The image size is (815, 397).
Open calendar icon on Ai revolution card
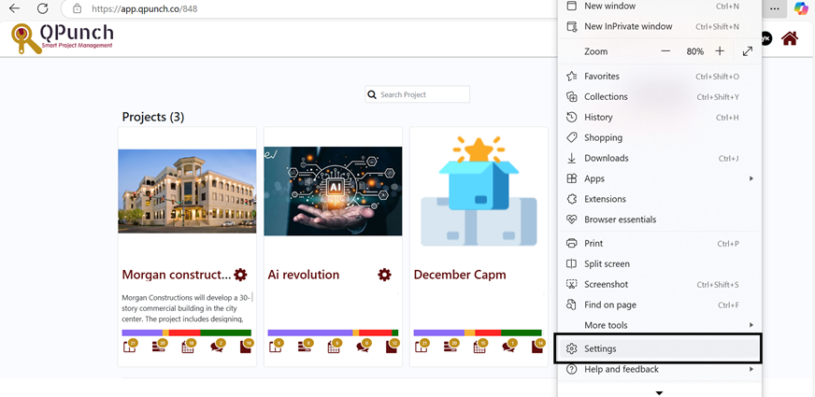[x=334, y=347]
